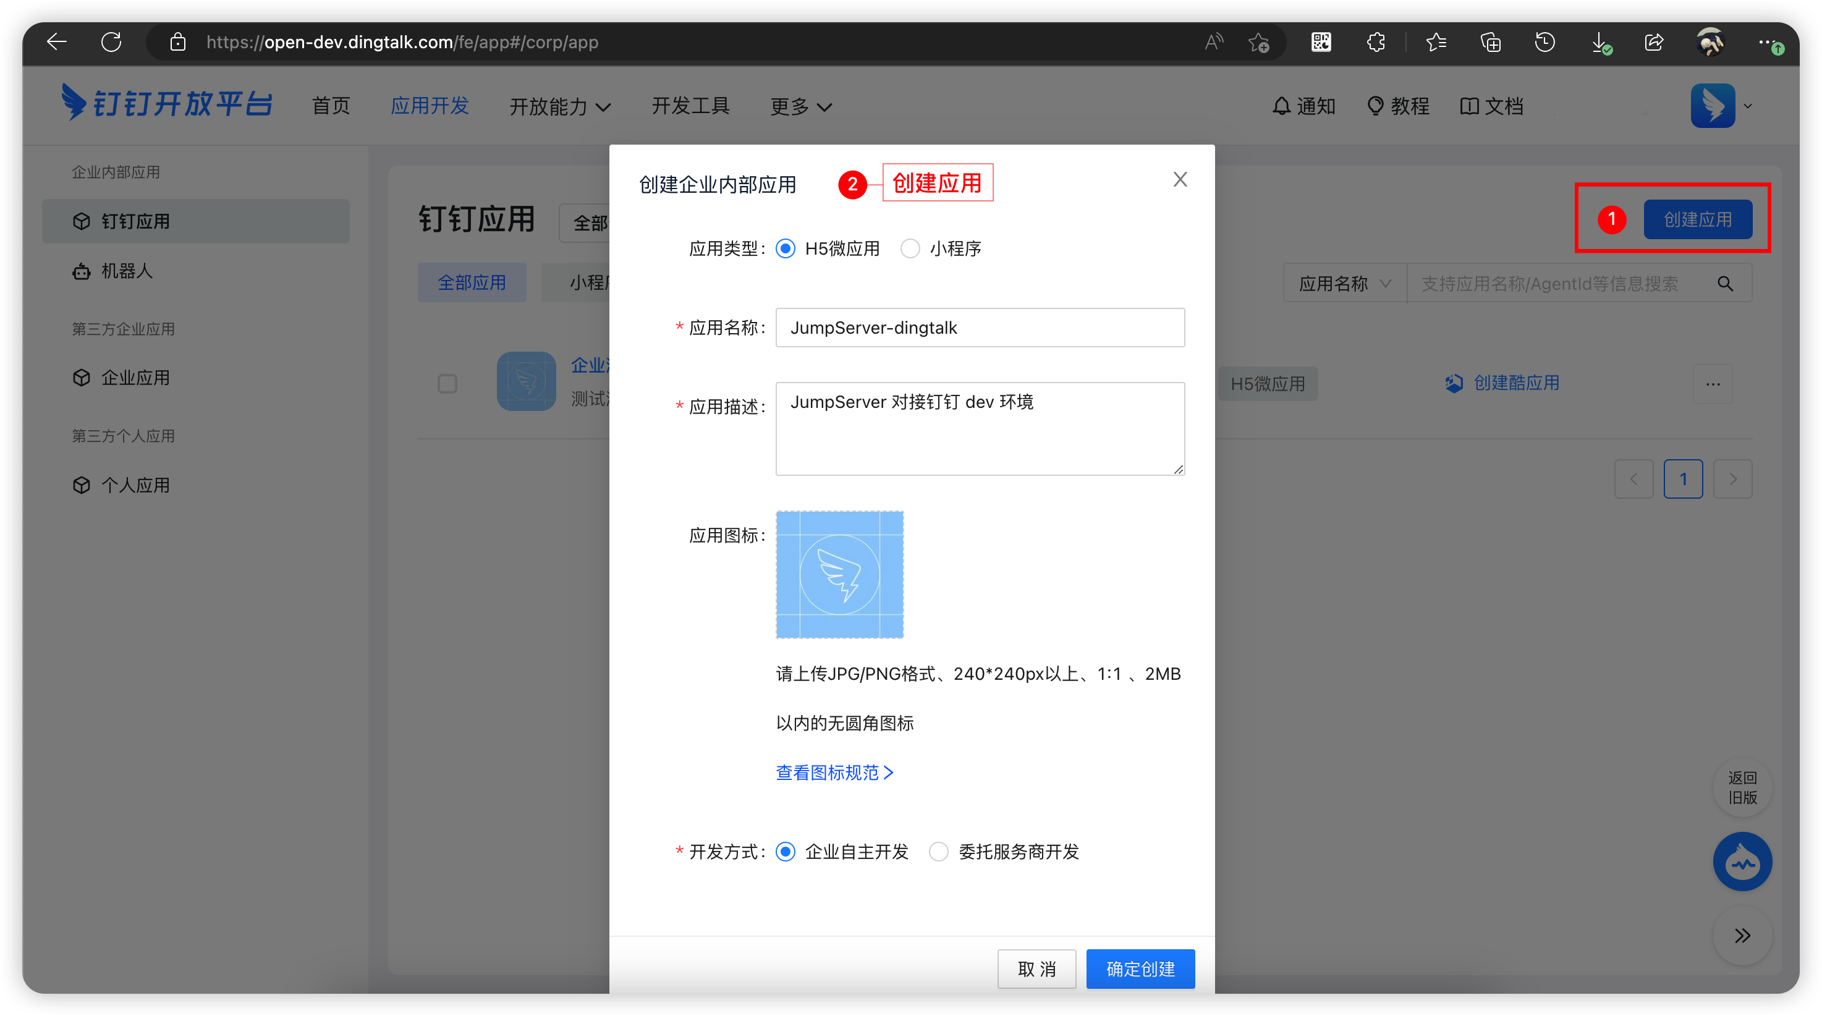Click the blue assistant chat icon

click(1742, 862)
